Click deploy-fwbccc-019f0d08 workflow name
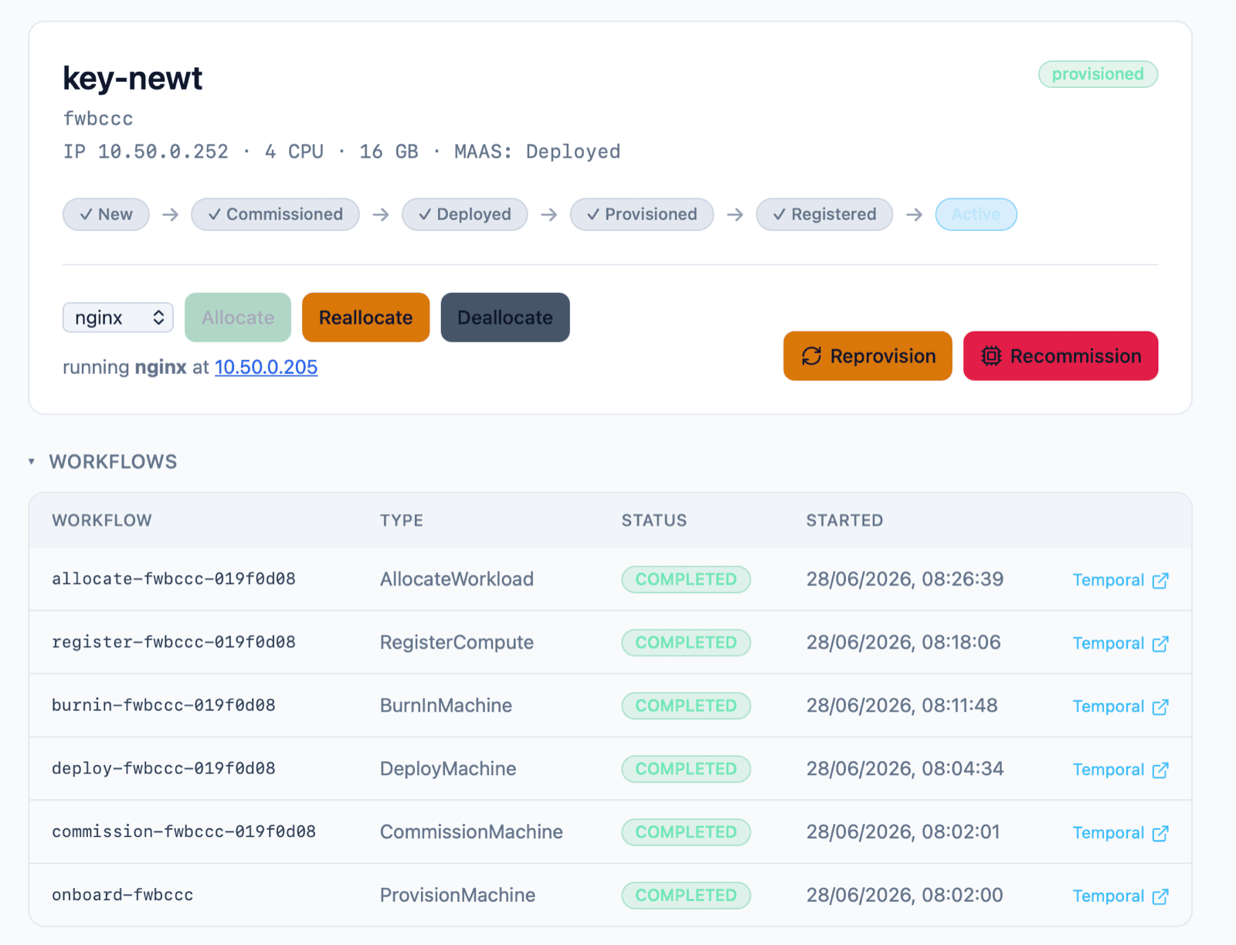The height and width of the screenshot is (945, 1236). pos(164,769)
